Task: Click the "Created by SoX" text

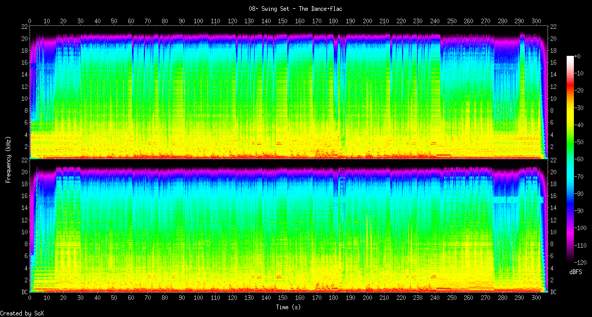Action: click(22, 313)
